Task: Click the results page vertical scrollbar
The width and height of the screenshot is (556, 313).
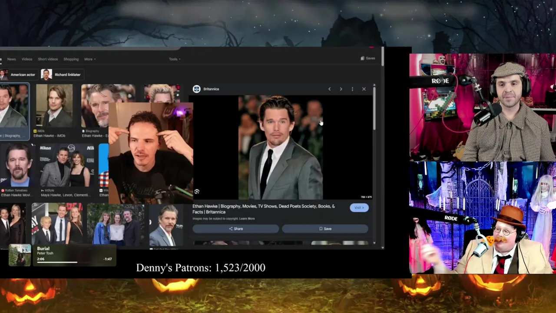Action: [x=383, y=57]
